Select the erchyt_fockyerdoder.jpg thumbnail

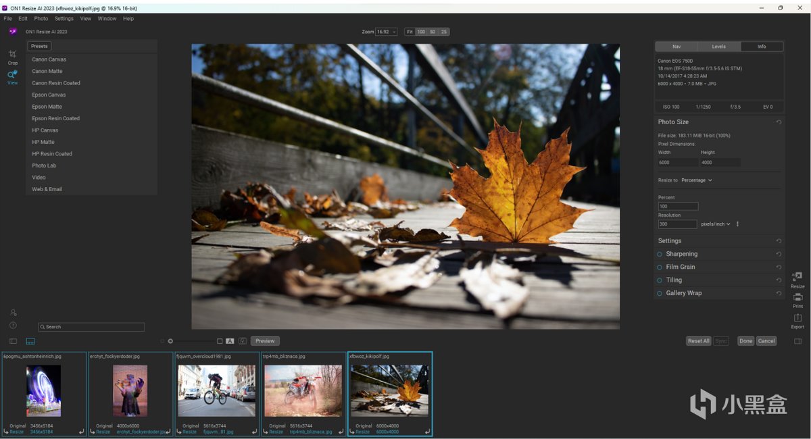coord(130,392)
